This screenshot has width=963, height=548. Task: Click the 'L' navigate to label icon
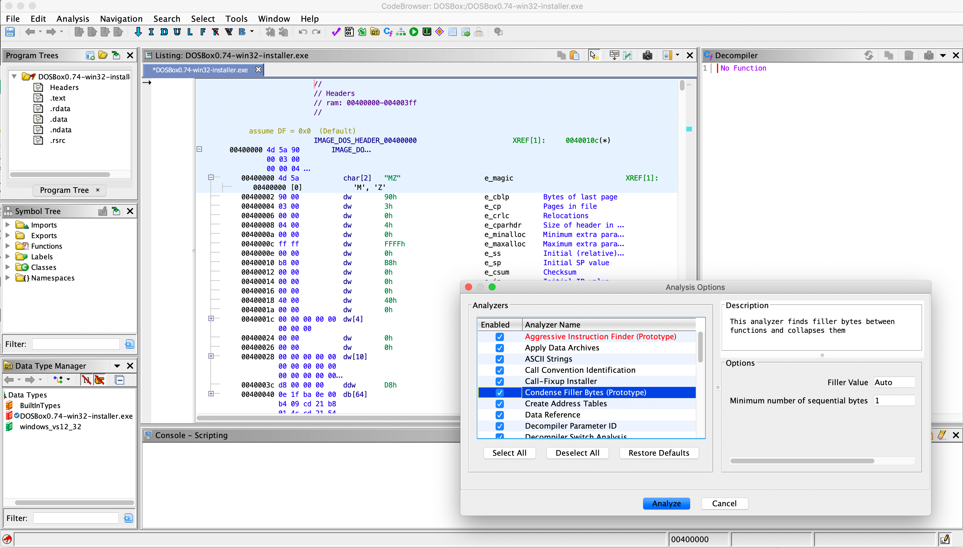pyautogui.click(x=190, y=32)
